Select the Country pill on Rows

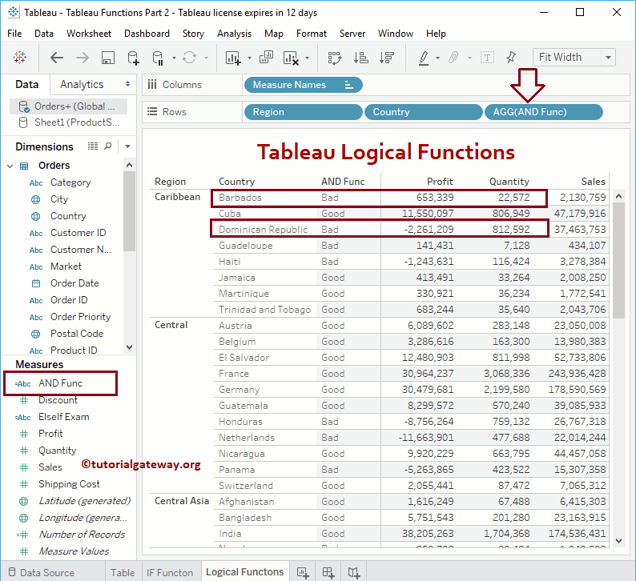[423, 112]
